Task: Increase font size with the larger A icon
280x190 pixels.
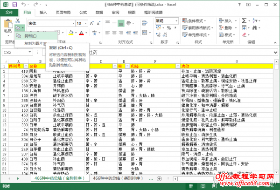Action: click(x=91, y=23)
